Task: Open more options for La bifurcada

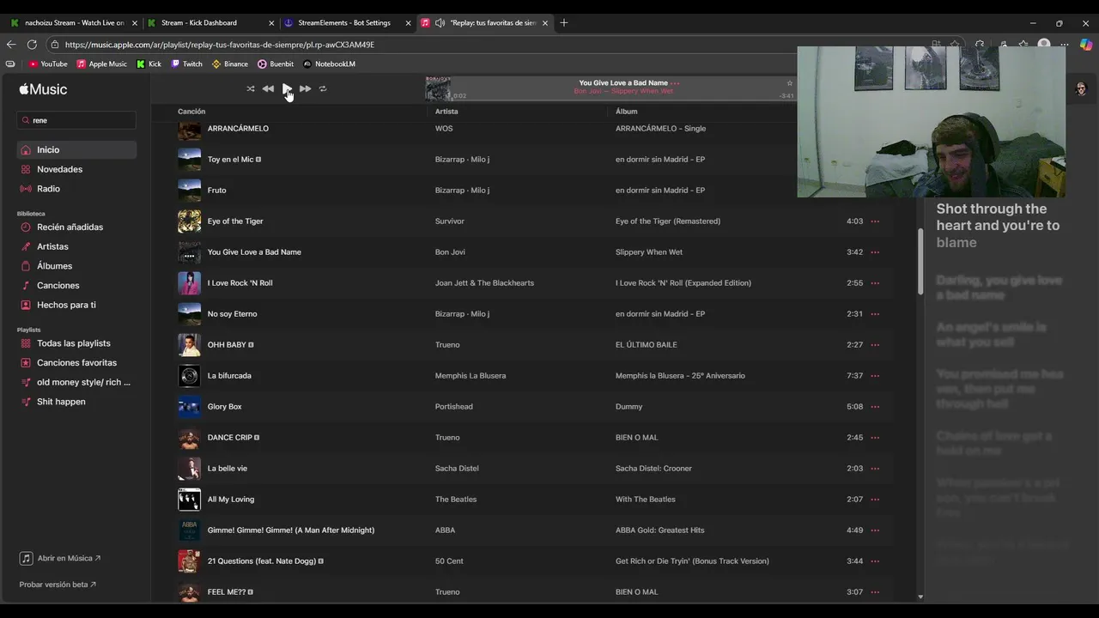Action: click(875, 376)
